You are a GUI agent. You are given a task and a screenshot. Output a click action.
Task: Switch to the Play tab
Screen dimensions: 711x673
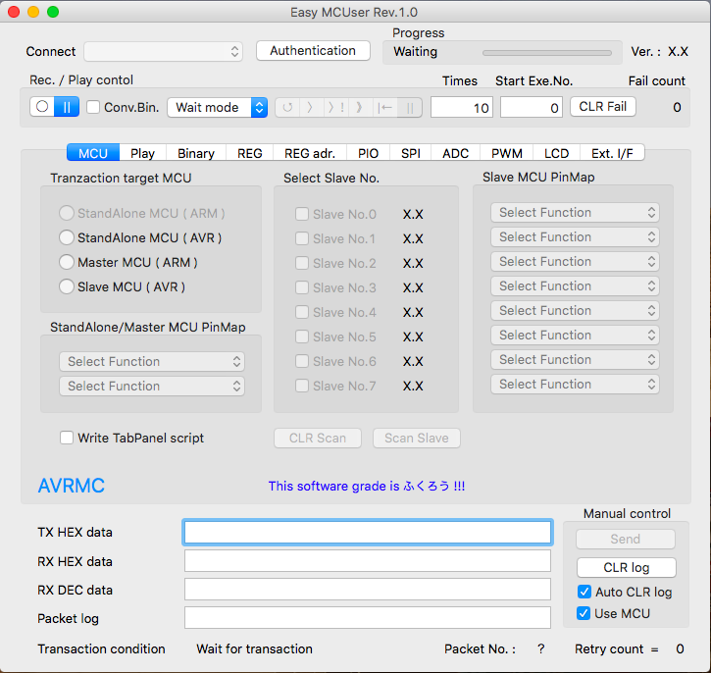tap(142, 153)
